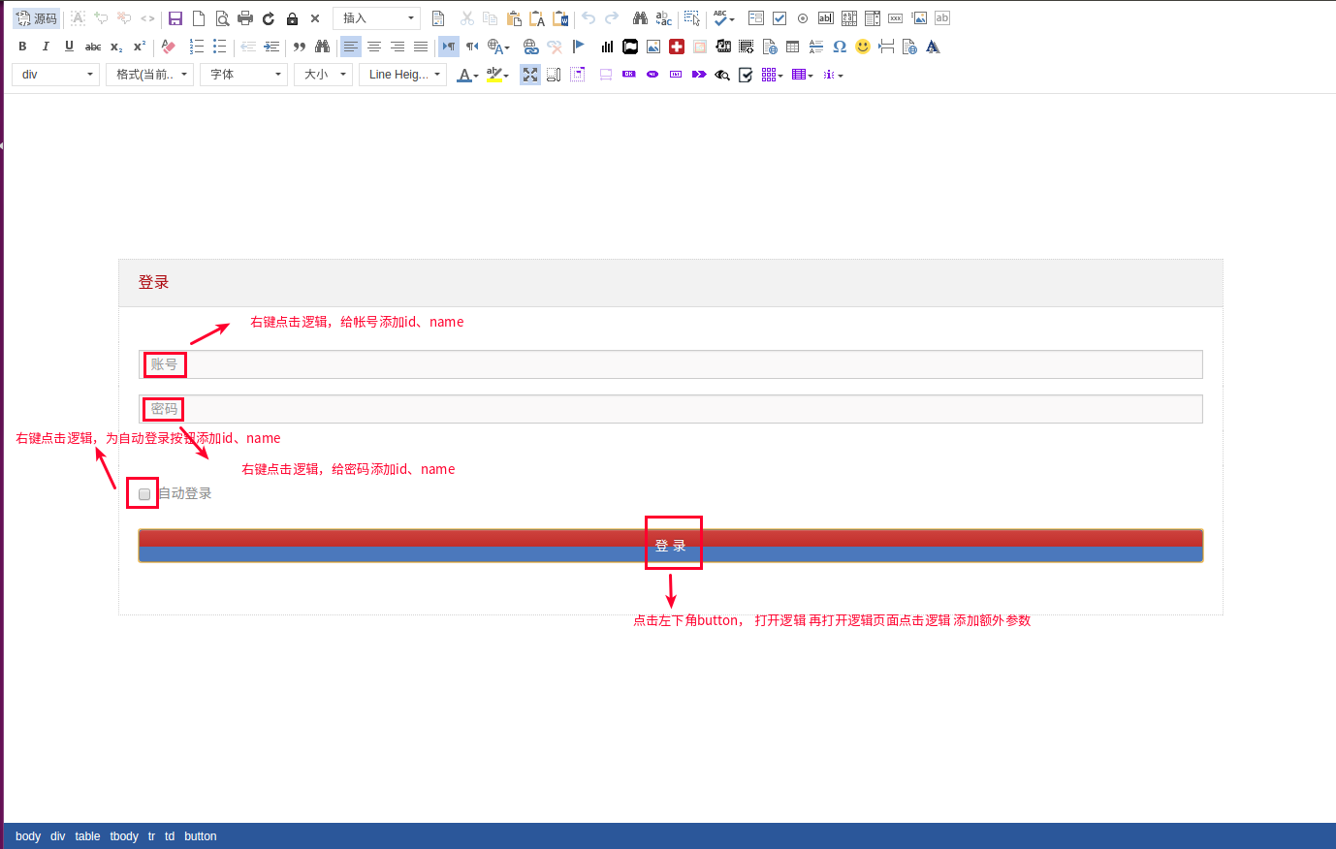This screenshot has height=849, width=1336.
Task: Click the Print icon
Action: pos(245,18)
